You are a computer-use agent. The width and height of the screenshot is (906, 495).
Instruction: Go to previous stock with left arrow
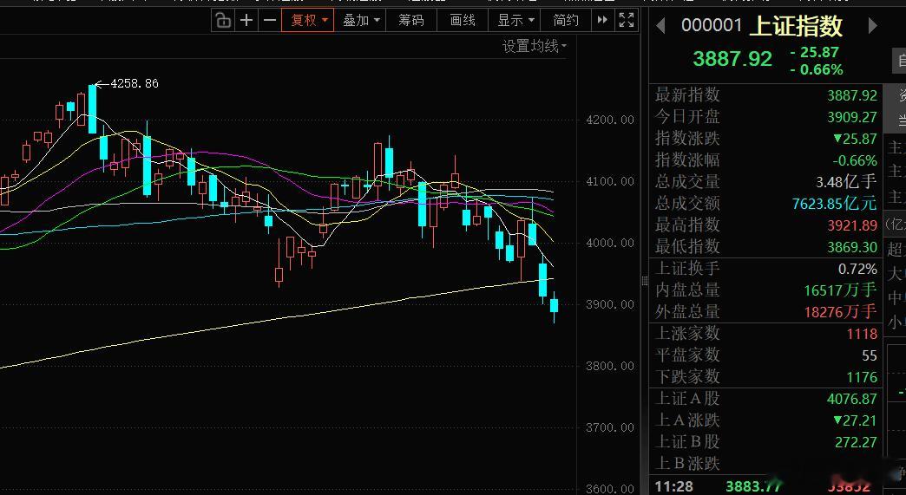click(661, 25)
